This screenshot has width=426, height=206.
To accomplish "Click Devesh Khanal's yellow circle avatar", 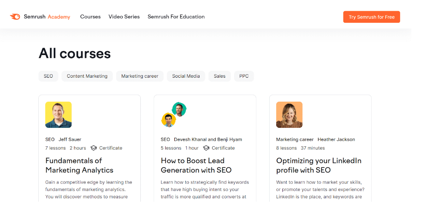I will [168, 120].
